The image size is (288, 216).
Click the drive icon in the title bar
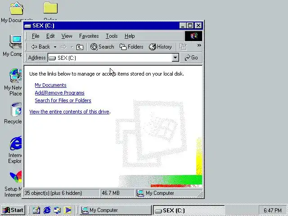27,26
